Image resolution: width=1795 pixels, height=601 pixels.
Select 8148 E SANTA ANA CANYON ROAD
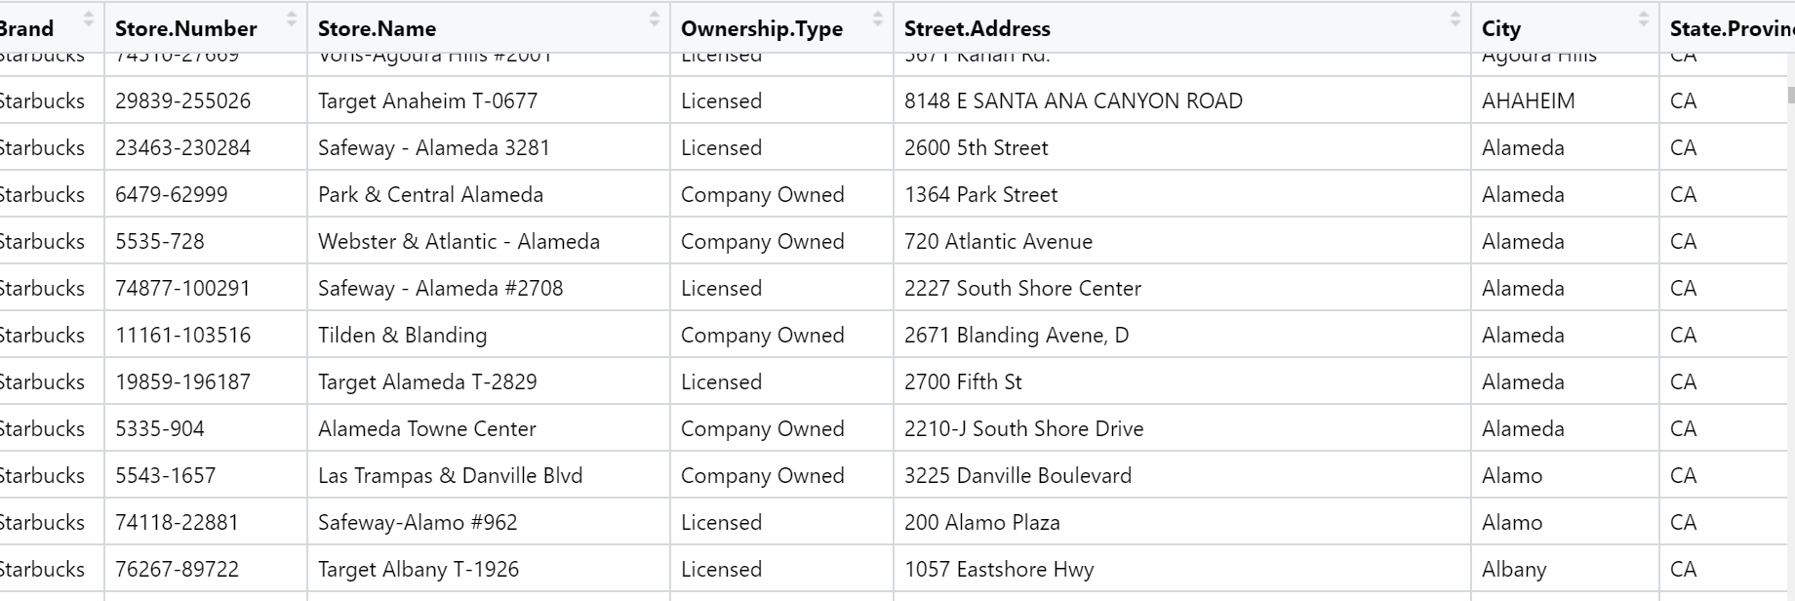[x=1073, y=100]
